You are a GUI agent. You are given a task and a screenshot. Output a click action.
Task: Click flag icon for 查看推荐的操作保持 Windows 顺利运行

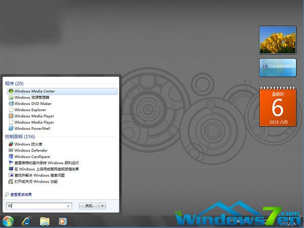11,163
